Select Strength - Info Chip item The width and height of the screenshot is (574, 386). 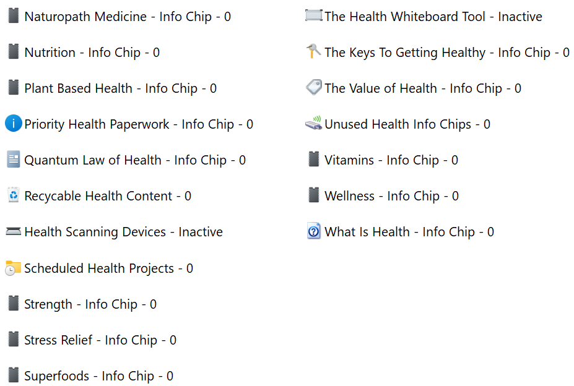[x=90, y=304]
